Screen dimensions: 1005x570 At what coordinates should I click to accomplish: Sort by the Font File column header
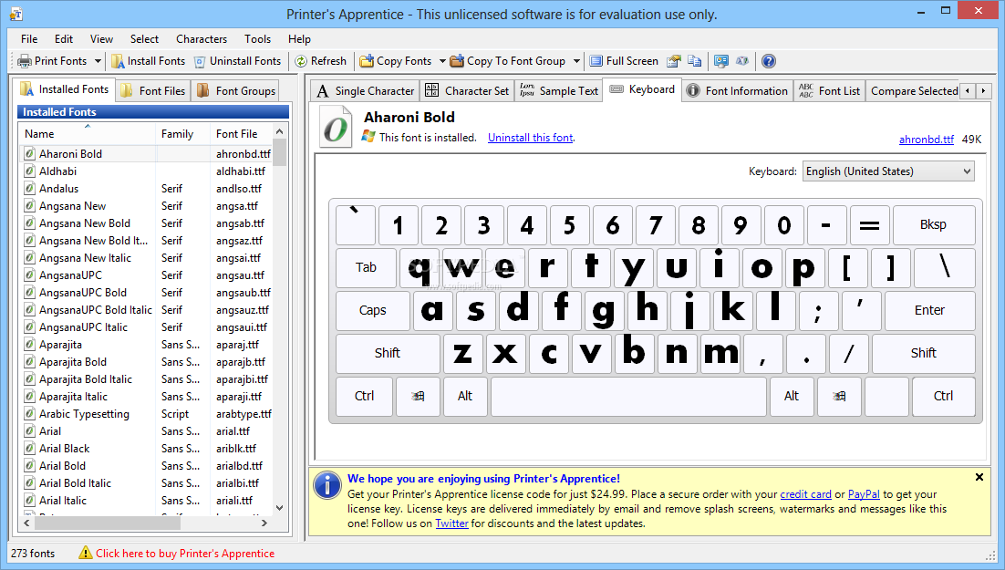(x=242, y=133)
